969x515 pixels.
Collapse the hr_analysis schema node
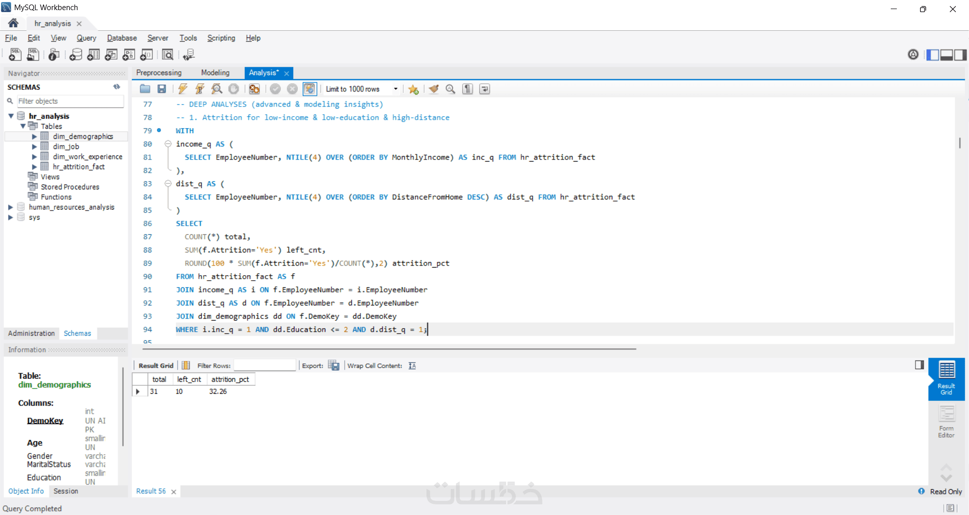[11, 116]
